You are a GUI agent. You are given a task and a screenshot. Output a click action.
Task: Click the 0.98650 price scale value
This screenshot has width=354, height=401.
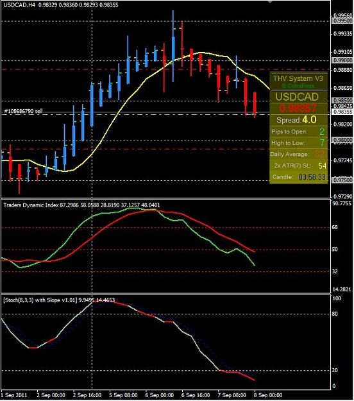click(342, 88)
